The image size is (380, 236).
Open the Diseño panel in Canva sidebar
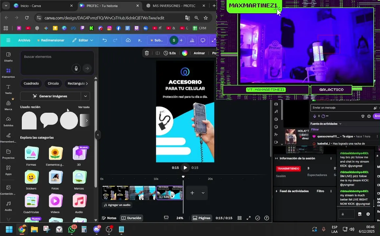tap(8, 57)
